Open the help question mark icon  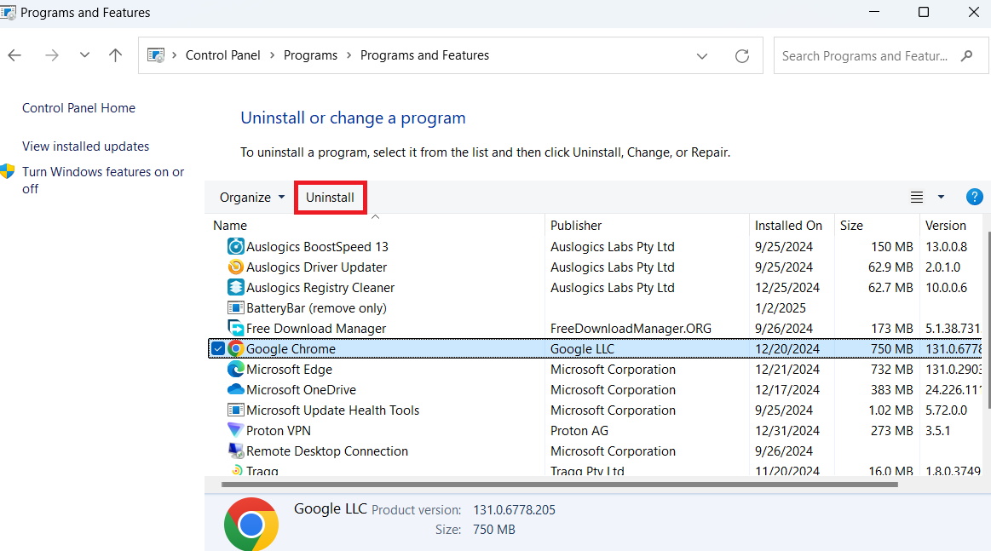(x=975, y=197)
